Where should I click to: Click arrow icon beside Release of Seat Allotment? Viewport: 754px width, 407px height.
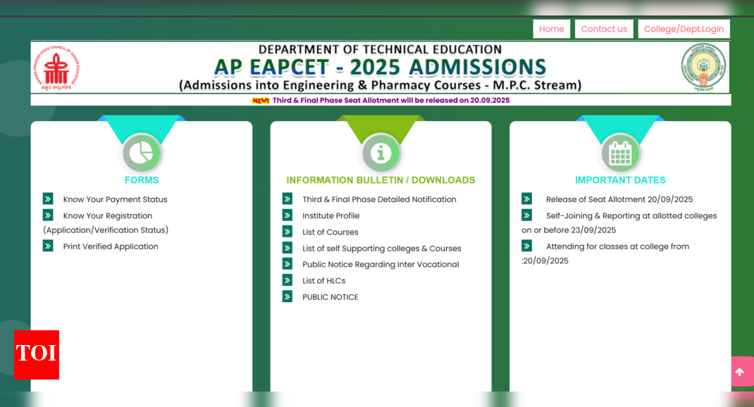526,199
